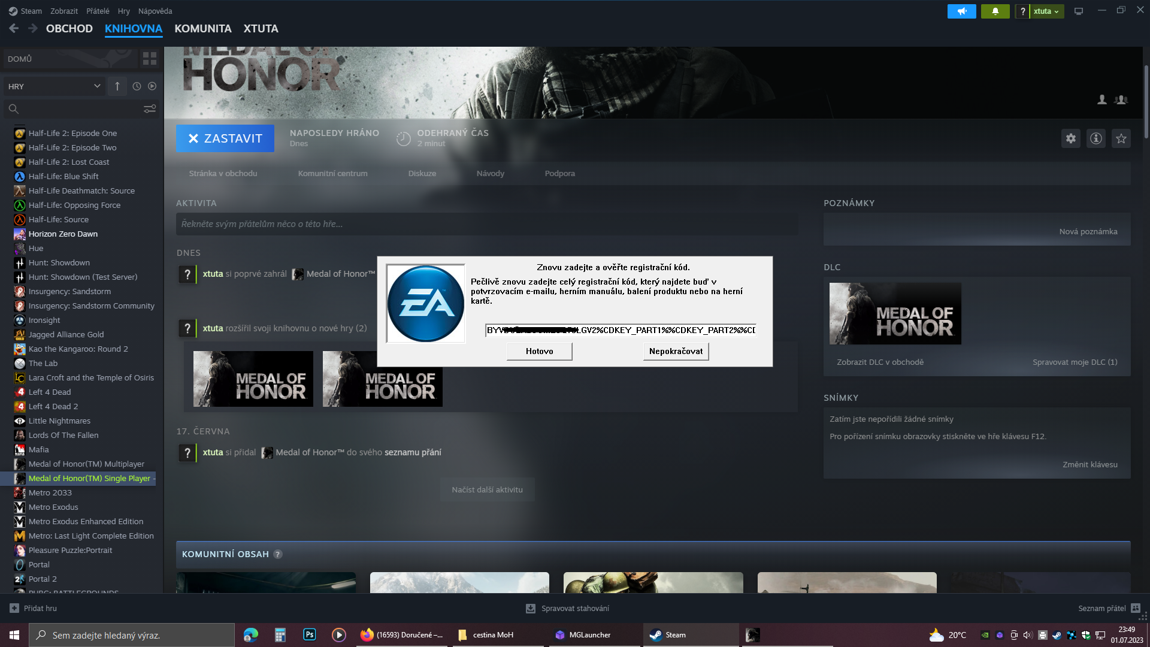Go forward with the right arrow
1150x647 pixels.
[33, 28]
